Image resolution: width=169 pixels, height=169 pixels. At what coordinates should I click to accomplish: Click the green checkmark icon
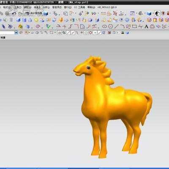(48, 26)
